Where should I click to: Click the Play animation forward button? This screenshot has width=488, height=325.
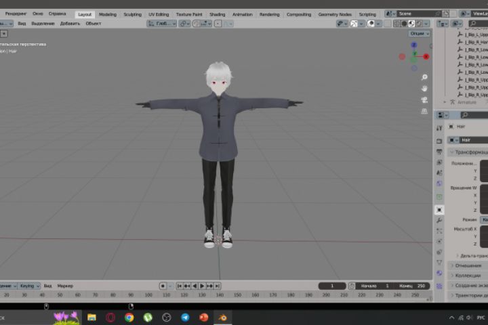coord(202,286)
